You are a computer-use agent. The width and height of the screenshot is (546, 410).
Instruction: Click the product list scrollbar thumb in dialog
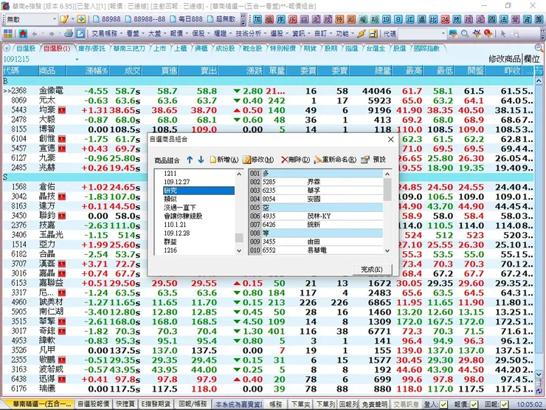(387, 189)
